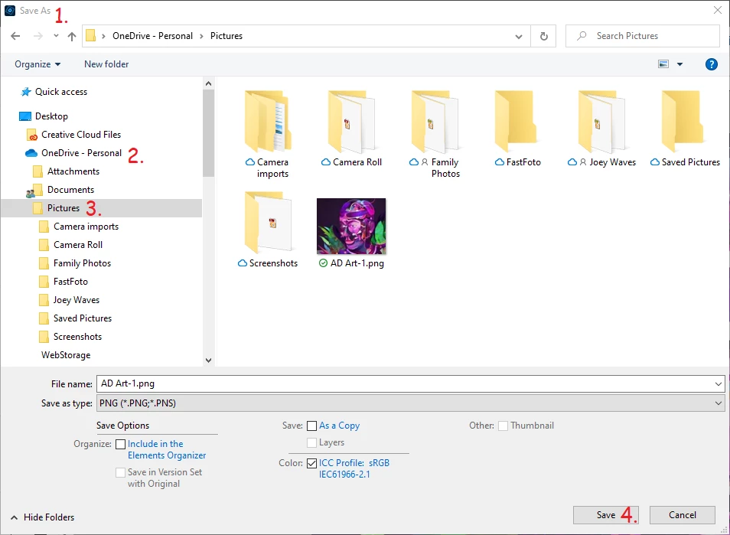730x535 pixels.
Task: Select Camera imports in the tree
Action: 86,227
